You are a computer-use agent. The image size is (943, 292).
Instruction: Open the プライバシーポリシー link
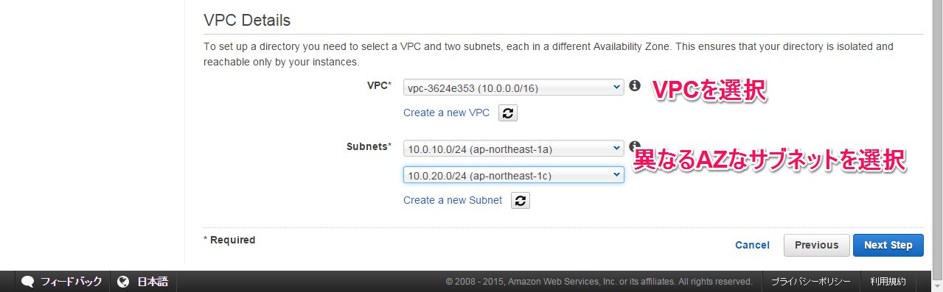(x=811, y=282)
